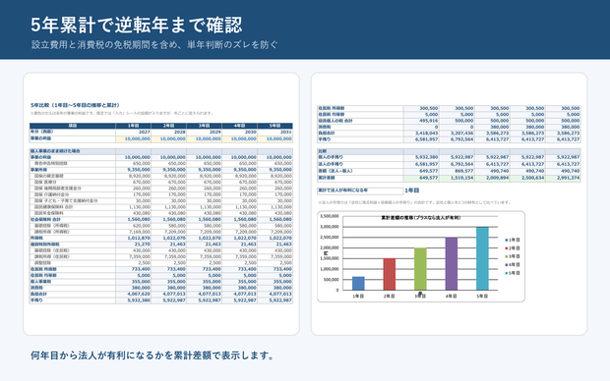Click the green 3年目 bar in chart
This screenshot has width=610, height=381.
(420, 269)
